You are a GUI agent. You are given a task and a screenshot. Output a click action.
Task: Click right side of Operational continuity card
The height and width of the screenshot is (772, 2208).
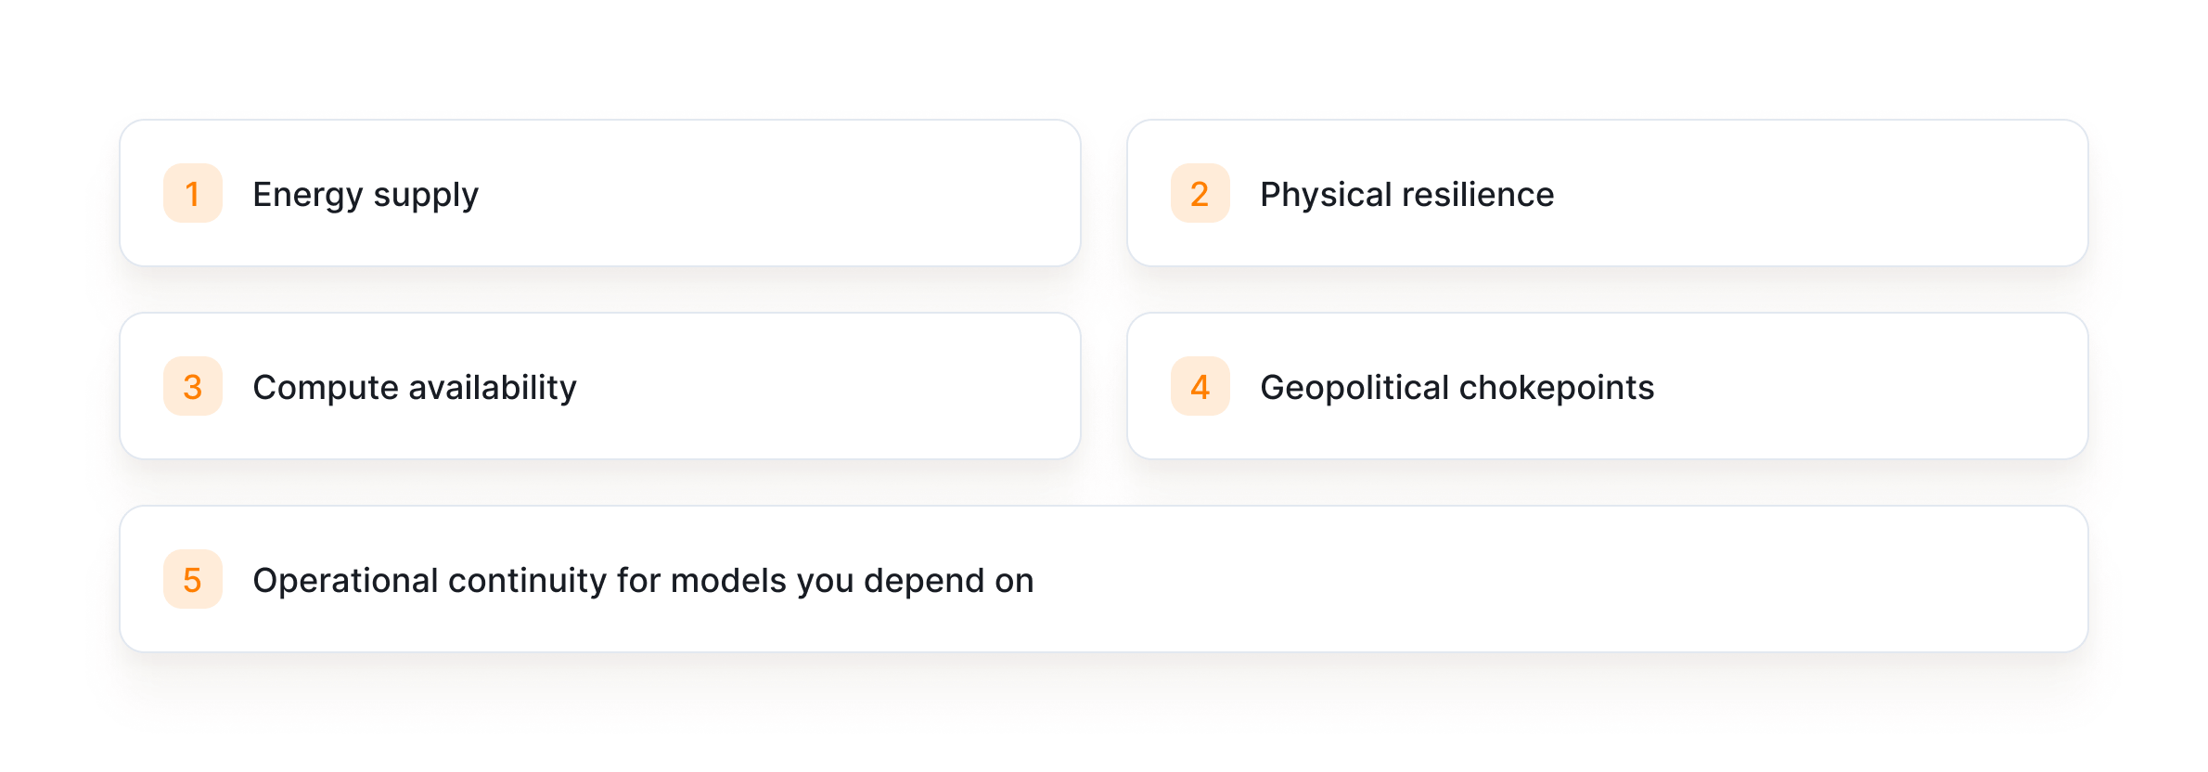coord(1763,579)
